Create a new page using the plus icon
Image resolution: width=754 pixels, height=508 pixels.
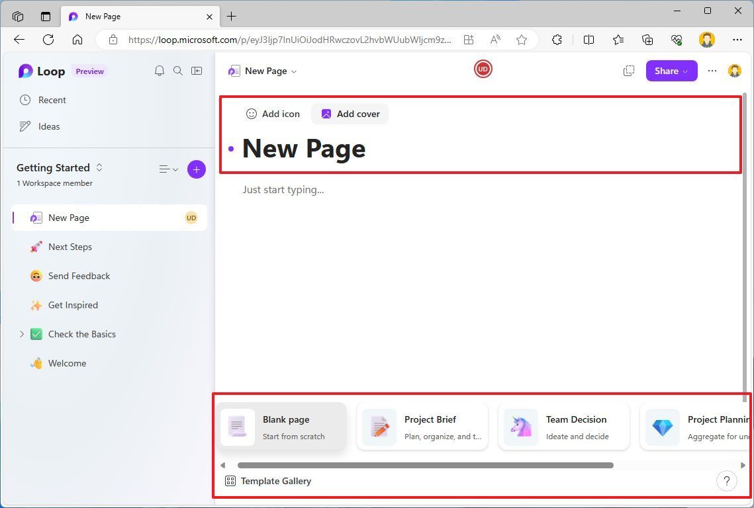coord(196,169)
